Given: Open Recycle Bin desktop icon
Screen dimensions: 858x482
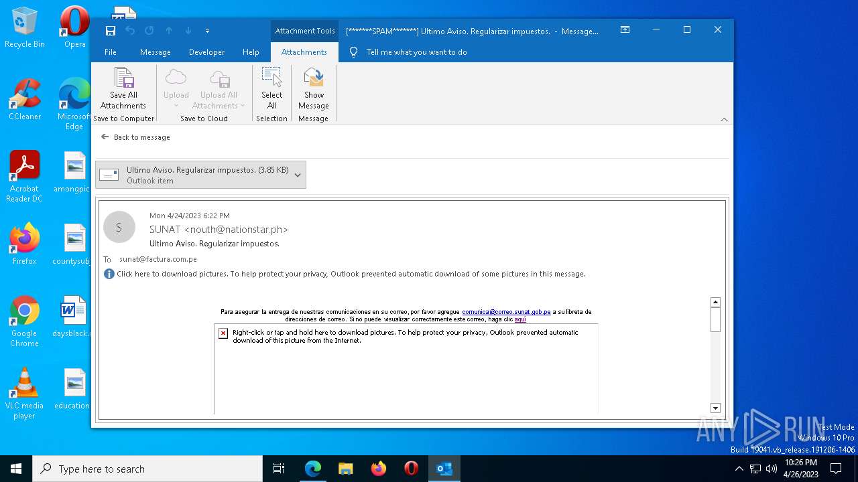Looking at the screenshot, I should click(x=25, y=28).
